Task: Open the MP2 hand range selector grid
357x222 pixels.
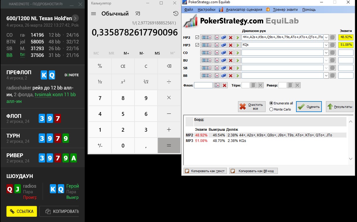Action: click(206, 37)
